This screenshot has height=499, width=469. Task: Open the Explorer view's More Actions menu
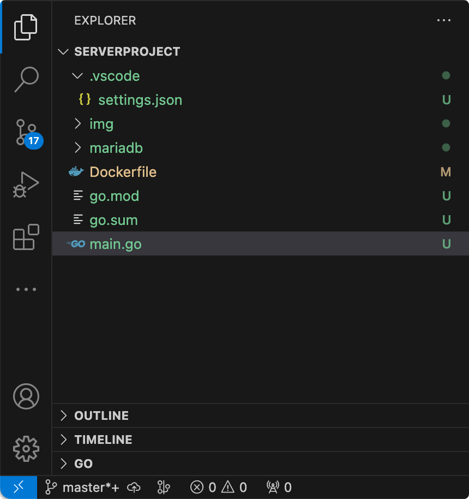coord(444,20)
